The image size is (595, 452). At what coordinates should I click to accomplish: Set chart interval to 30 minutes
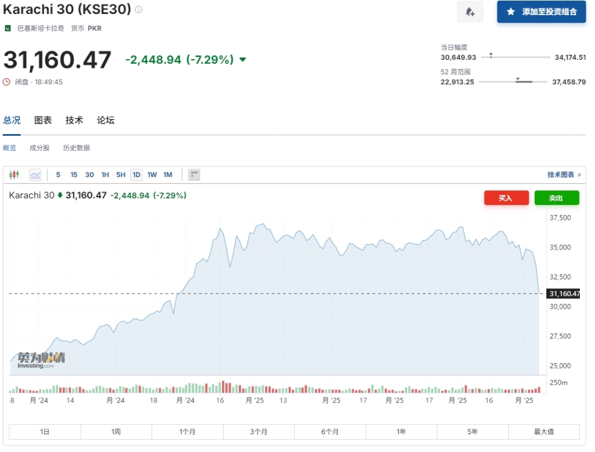coord(89,175)
